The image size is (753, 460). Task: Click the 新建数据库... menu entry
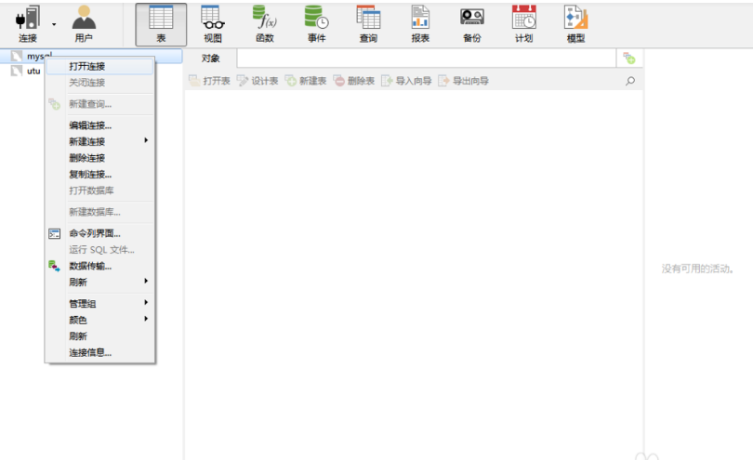click(x=99, y=212)
